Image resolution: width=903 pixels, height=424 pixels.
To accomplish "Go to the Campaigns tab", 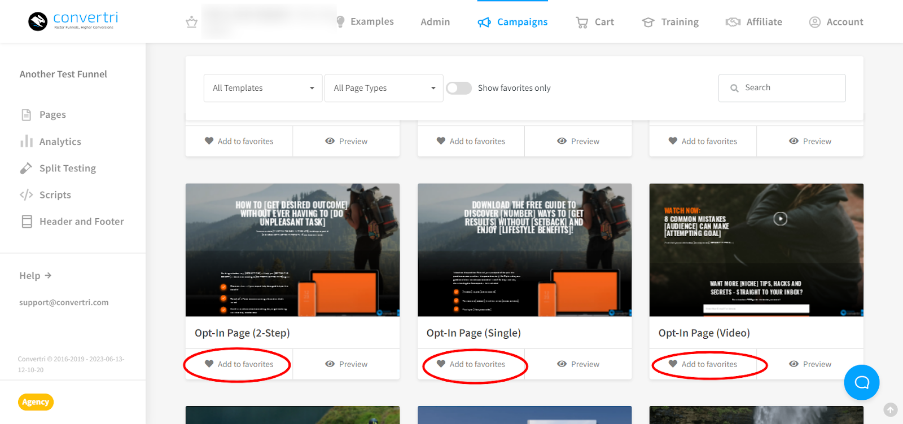I will [x=512, y=22].
